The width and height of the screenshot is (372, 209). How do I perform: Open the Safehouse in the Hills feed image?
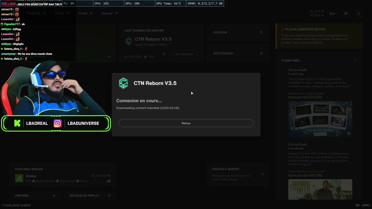320,190
